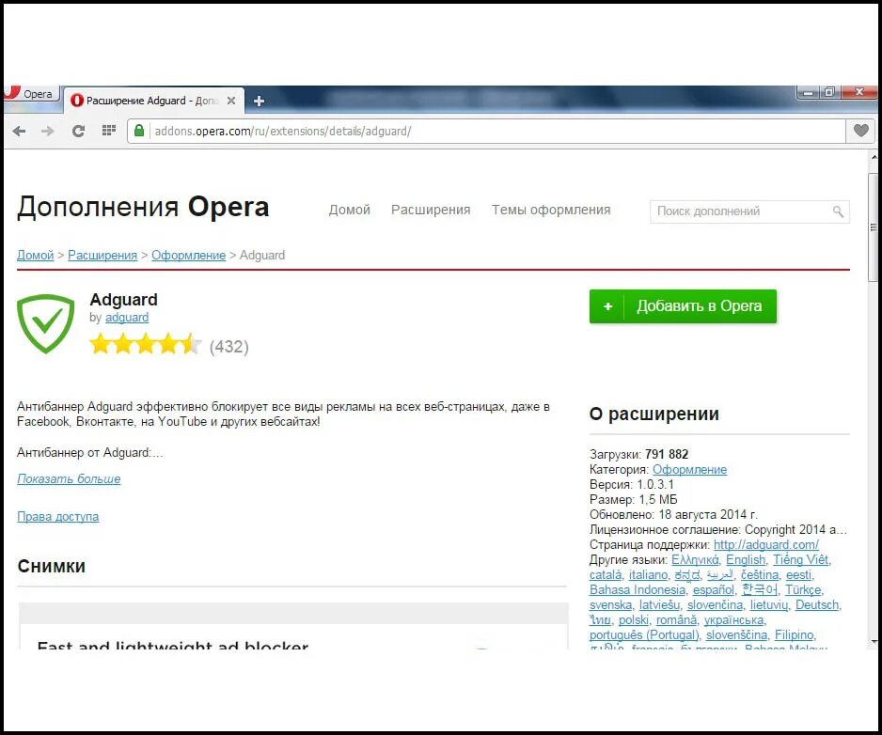Image resolution: width=882 pixels, height=735 pixels.
Task: Select the slovenščina language link
Action: (x=736, y=635)
